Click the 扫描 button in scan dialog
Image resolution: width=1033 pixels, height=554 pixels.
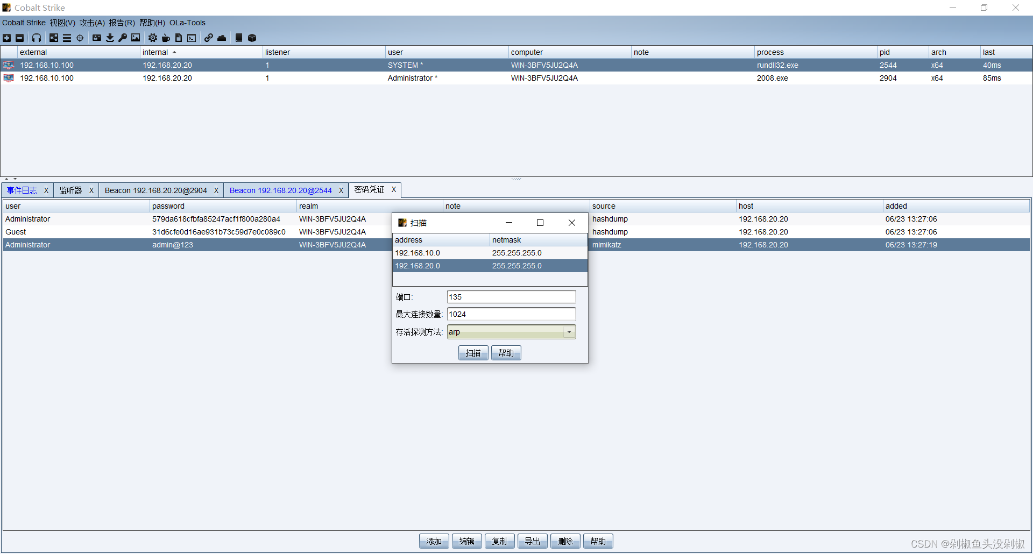[x=473, y=353]
